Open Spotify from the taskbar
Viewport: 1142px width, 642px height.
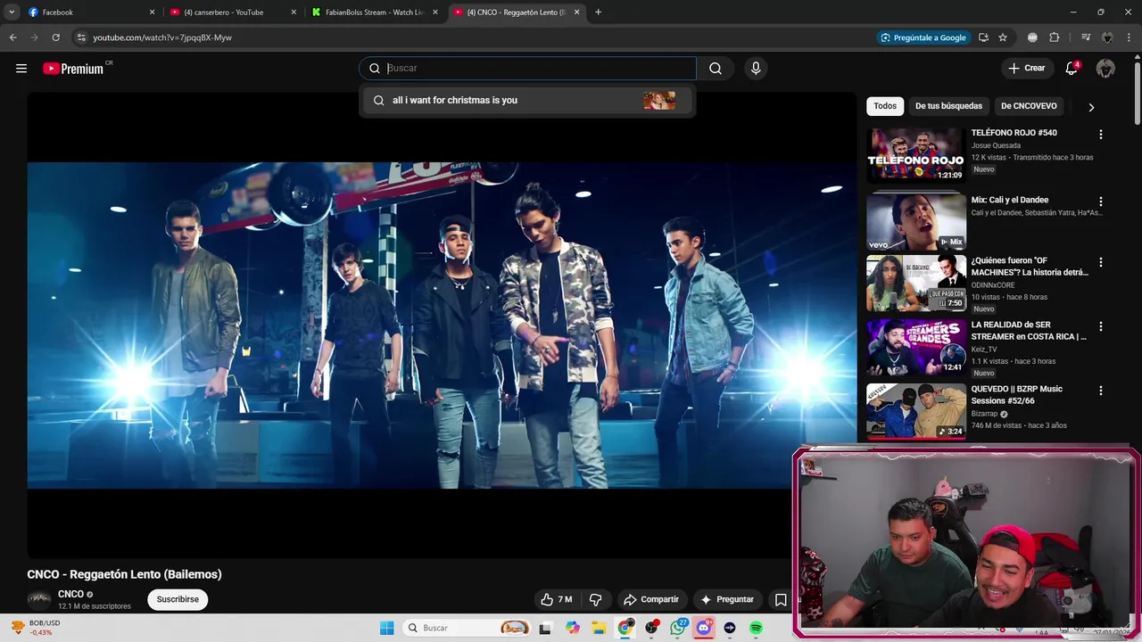[x=756, y=628]
